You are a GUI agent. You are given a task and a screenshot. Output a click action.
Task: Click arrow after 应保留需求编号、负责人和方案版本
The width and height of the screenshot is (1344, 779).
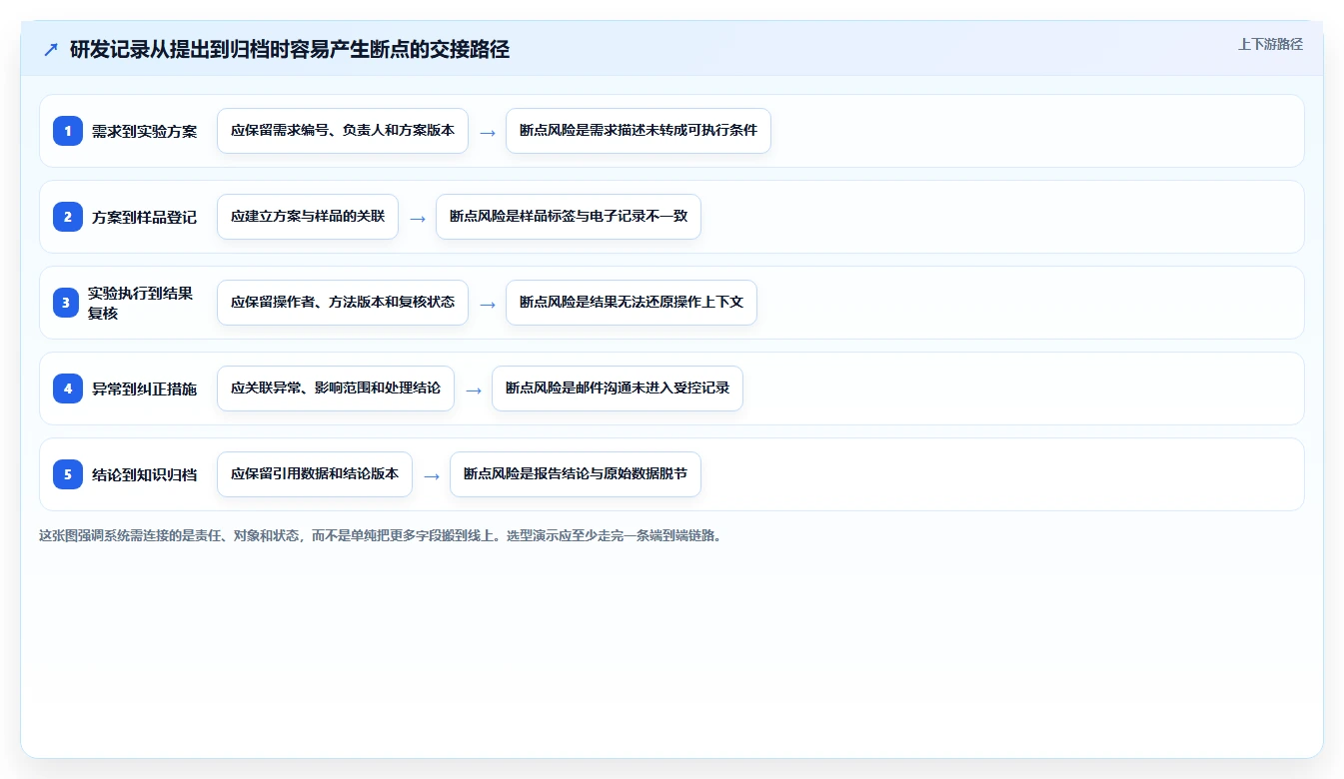(x=488, y=132)
